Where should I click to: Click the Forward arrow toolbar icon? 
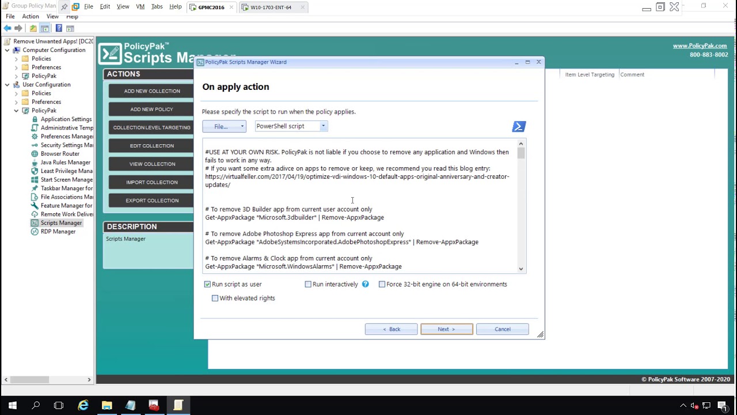tap(18, 28)
